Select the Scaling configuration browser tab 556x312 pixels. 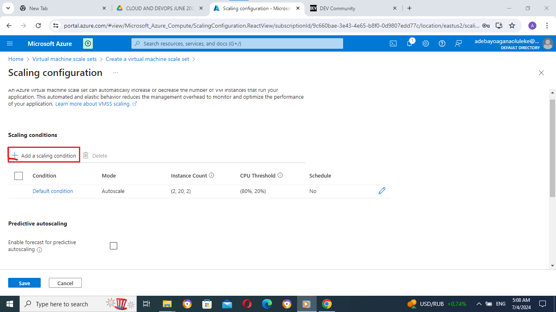(257, 8)
